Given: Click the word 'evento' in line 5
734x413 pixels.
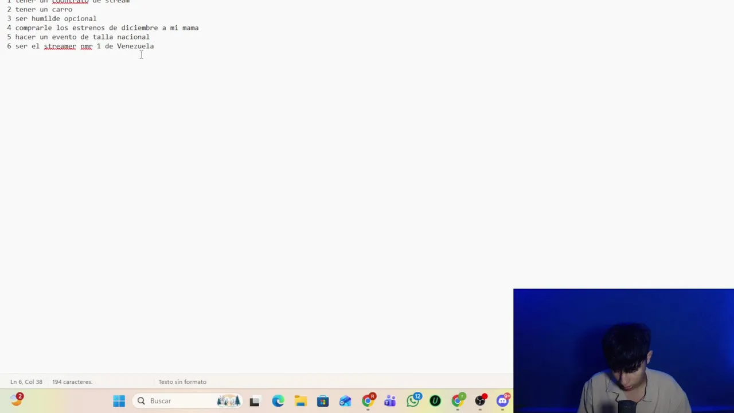Looking at the screenshot, I should 64,37.
